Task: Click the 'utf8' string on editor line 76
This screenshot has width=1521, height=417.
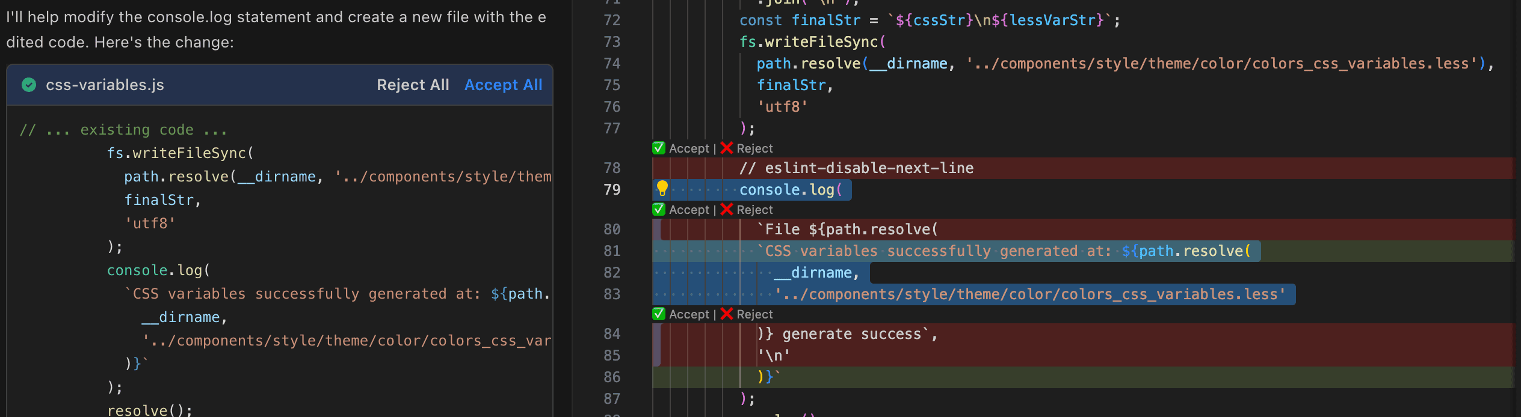Action: [782, 107]
